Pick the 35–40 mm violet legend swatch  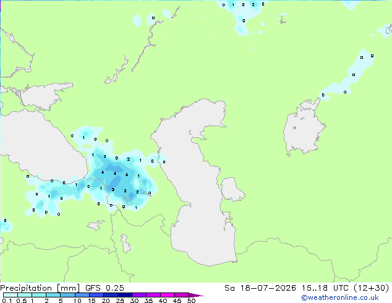[x=153, y=295]
